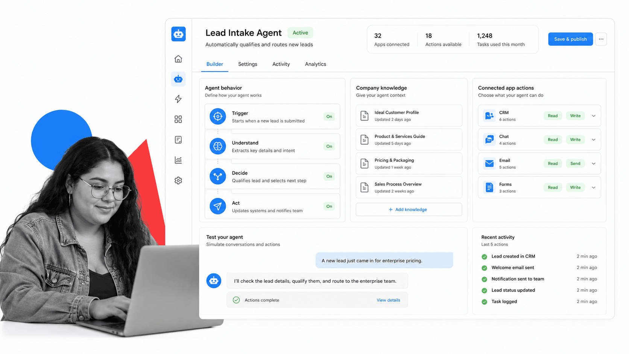
Task: Expand the Forms actions chevron
Action: [594, 187]
